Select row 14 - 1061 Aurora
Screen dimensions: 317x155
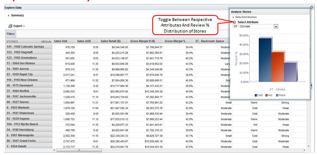click(29, 69)
